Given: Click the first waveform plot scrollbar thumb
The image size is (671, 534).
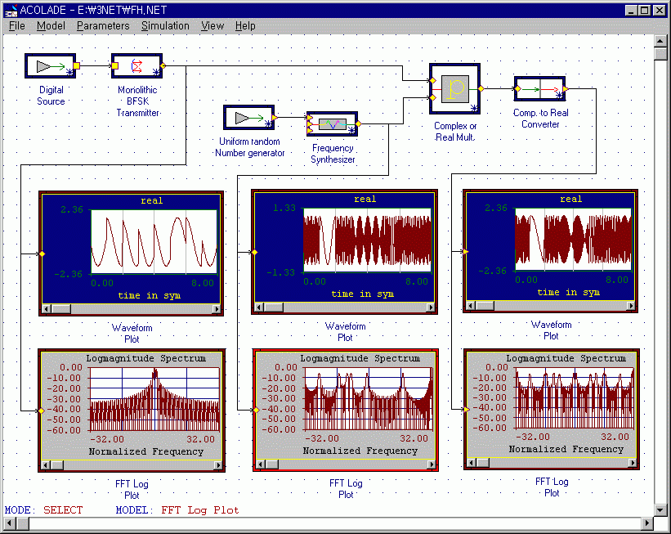Looking at the screenshot, I should (61, 309).
